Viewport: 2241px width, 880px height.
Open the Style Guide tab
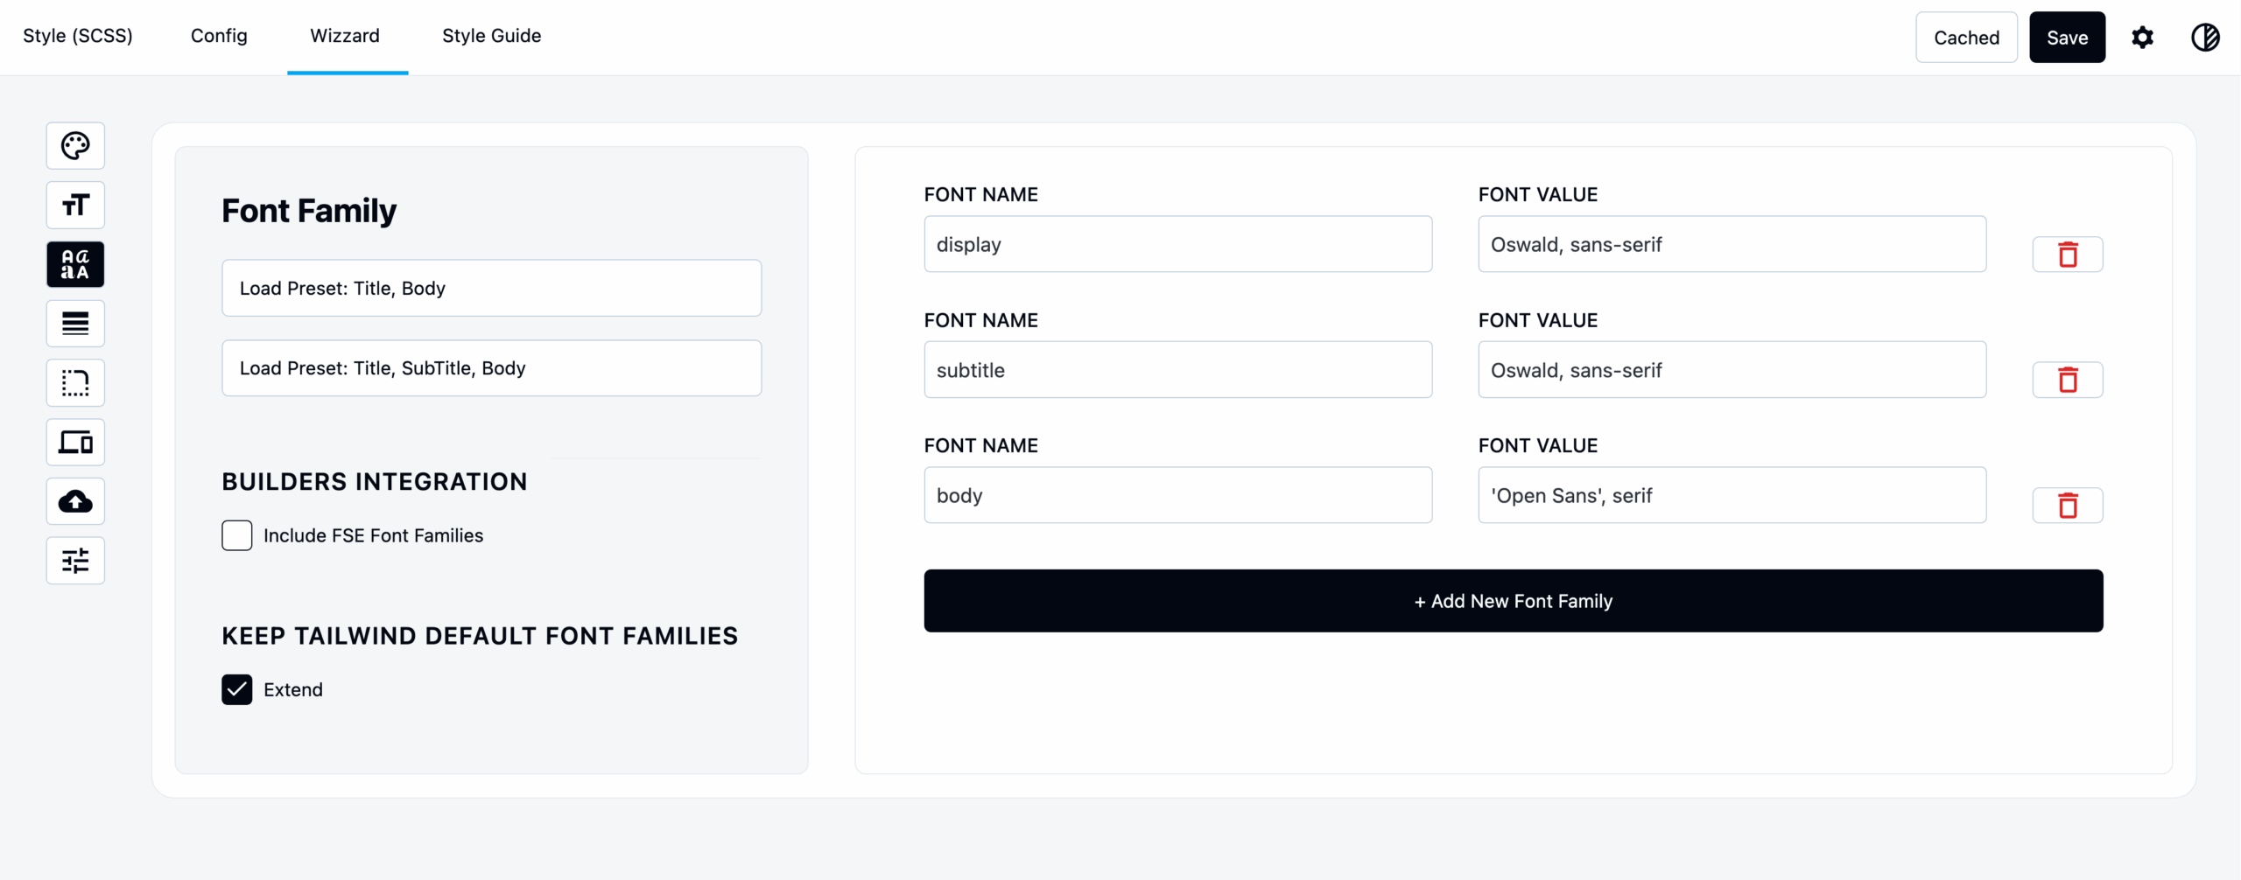tap(491, 36)
